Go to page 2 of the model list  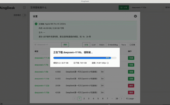84,98
